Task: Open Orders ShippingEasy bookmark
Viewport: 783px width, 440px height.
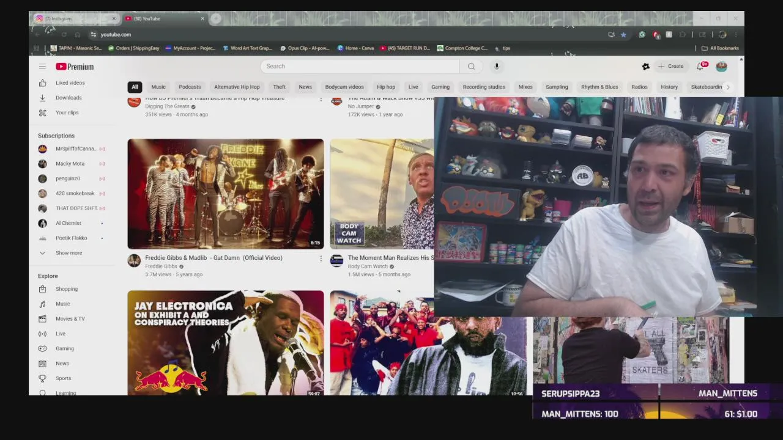Action: pyautogui.click(x=133, y=48)
